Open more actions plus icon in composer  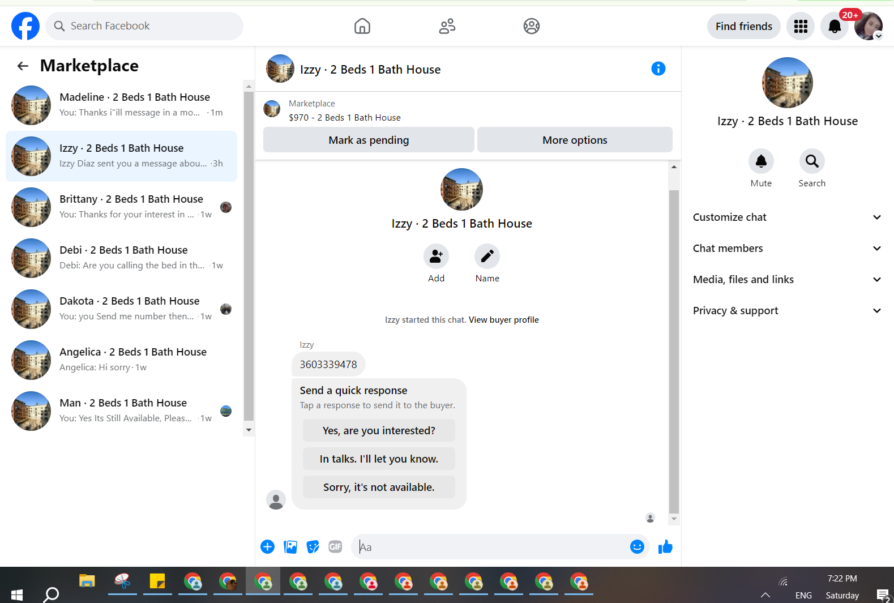click(268, 547)
